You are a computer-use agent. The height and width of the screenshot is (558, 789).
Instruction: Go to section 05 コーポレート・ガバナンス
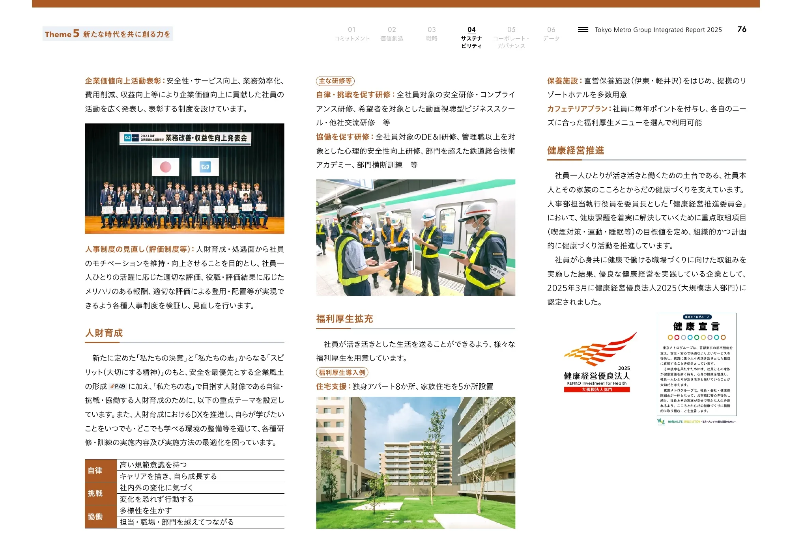pos(511,37)
